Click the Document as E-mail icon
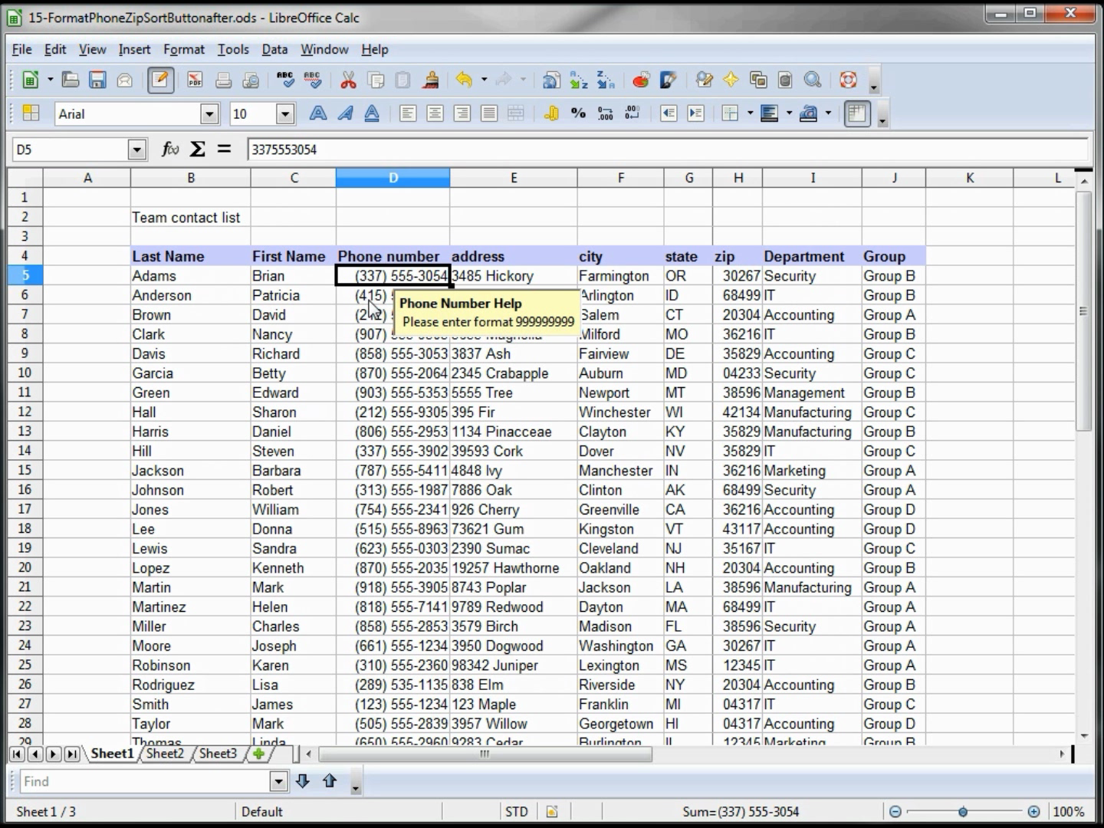The width and height of the screenshot is (1104, 828). (x=125, y=80)
